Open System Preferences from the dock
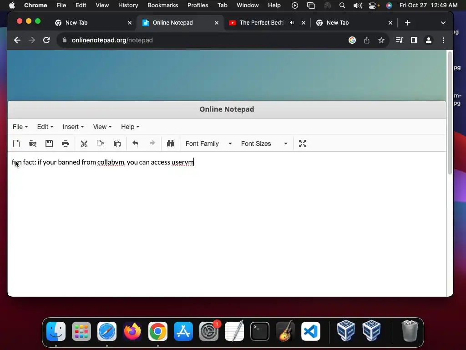 pos(209,331)
